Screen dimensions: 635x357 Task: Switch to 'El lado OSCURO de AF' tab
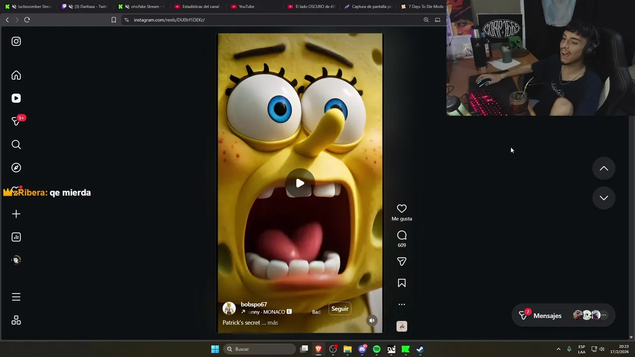click(x=313, y=6)
